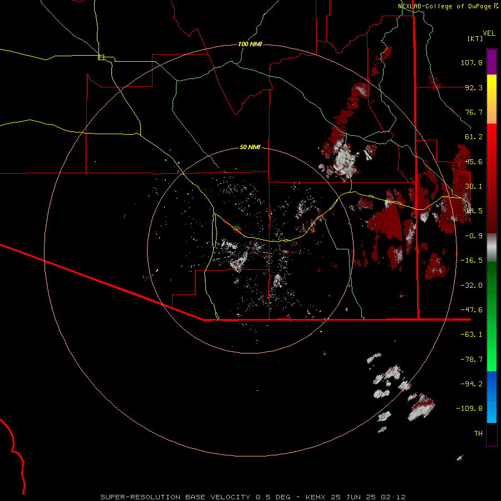Viewport: 501px width, 501px height.
Task: Select the -109.8 legend value
Action: pos(469,409)
